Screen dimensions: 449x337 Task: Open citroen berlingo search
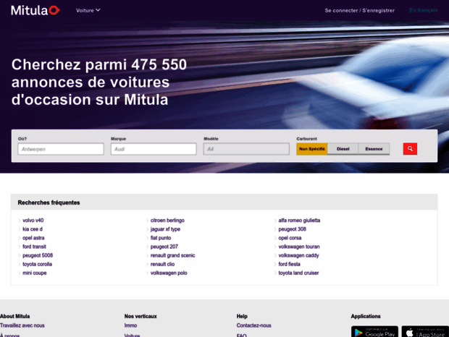[167, 221]
